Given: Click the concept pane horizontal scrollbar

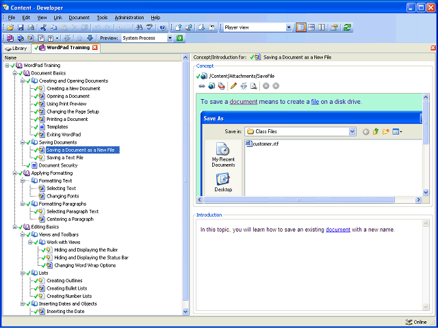Looking at the screenshot, I should (309, 200).
